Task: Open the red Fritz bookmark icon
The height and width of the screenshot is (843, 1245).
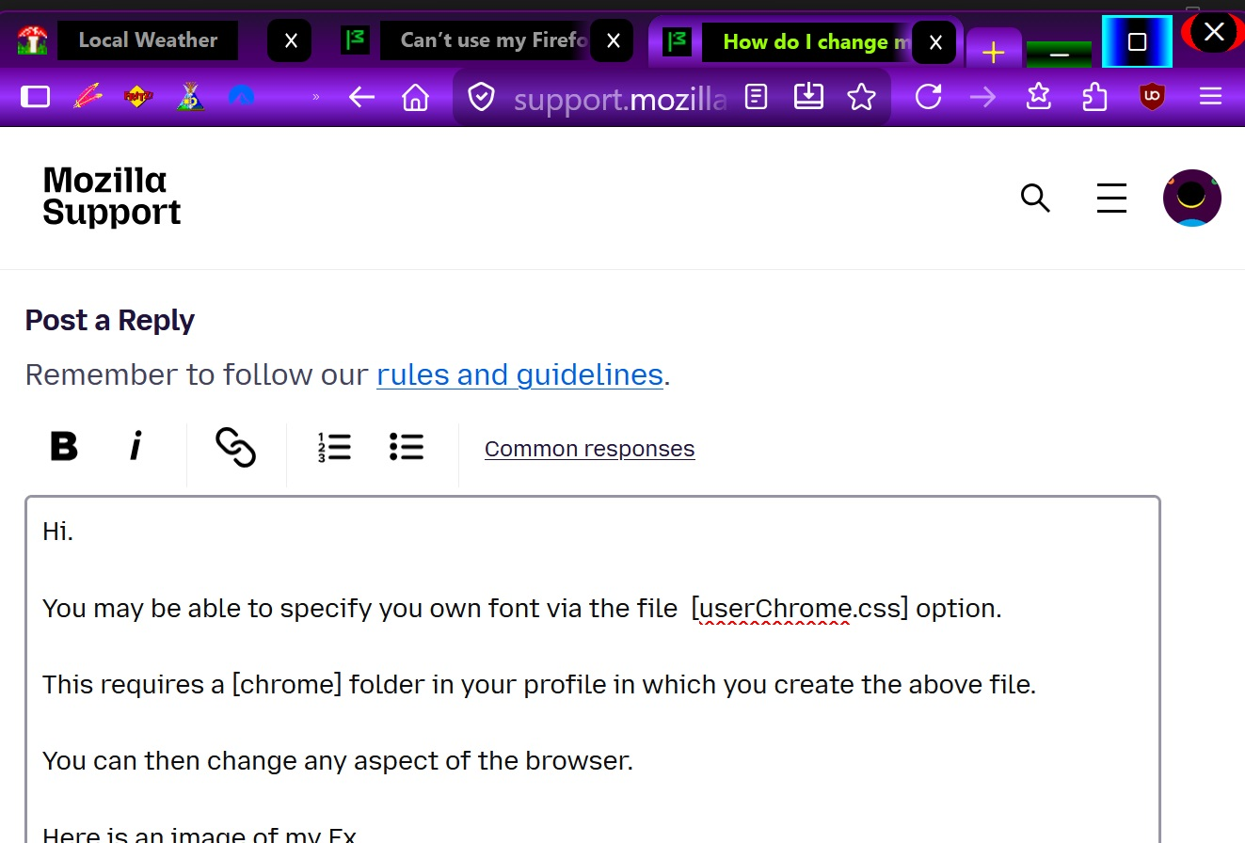Action: coord(138,96)
